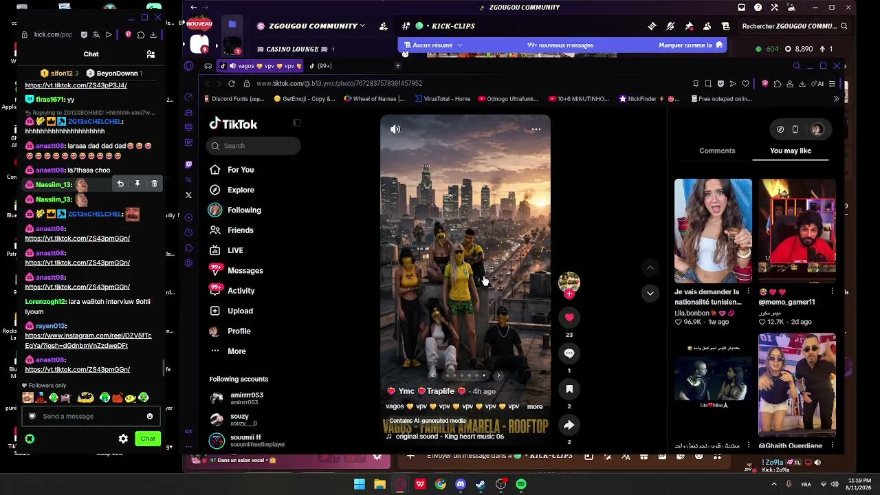Toggle Kick chat user list icon
Screen dimensions: 880x495
point(151,54)
